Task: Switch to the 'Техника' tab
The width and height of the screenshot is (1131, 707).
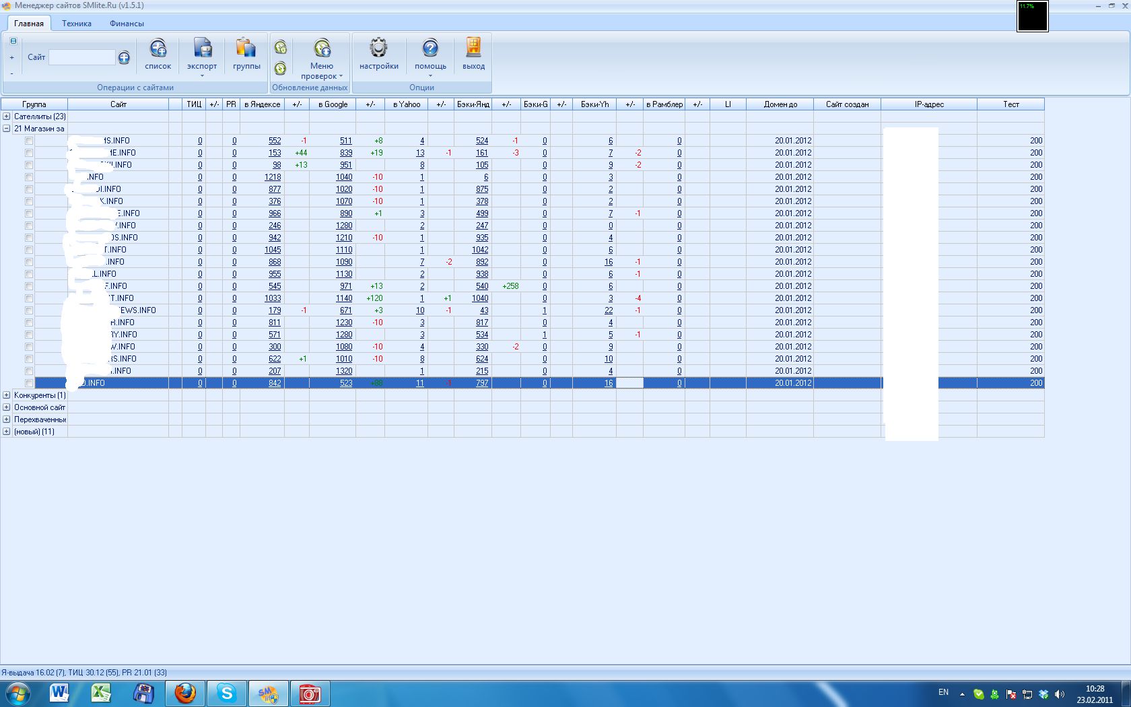Action: coord(77,24)
